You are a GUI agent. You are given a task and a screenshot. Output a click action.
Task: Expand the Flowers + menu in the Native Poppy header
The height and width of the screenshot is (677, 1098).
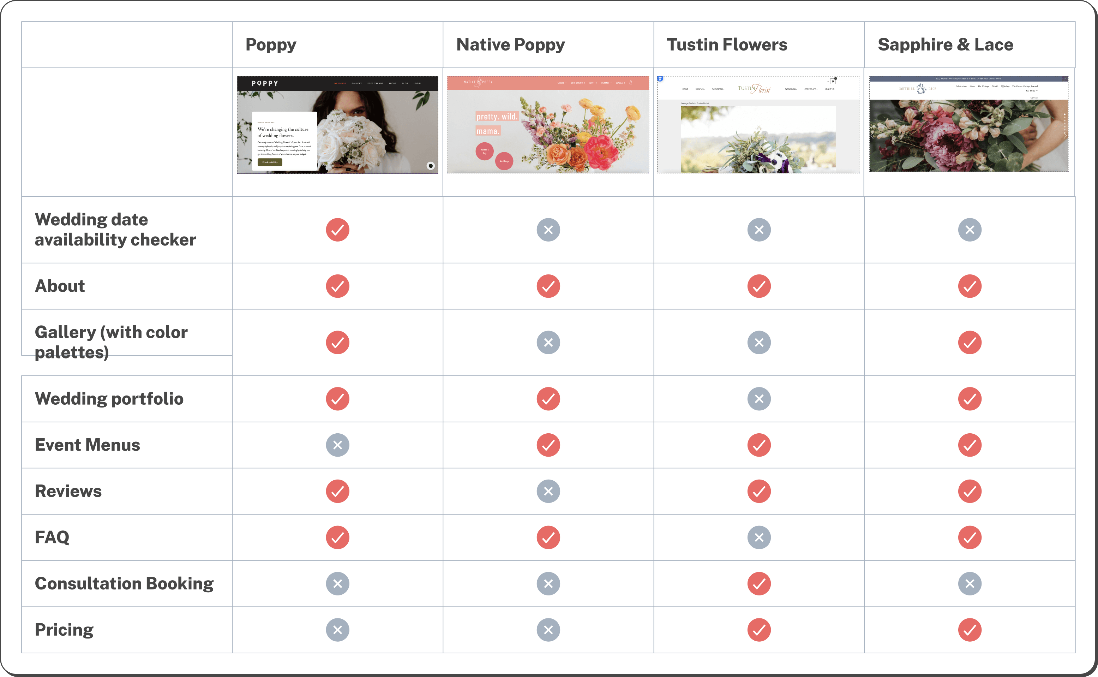(x=561, y=83)
